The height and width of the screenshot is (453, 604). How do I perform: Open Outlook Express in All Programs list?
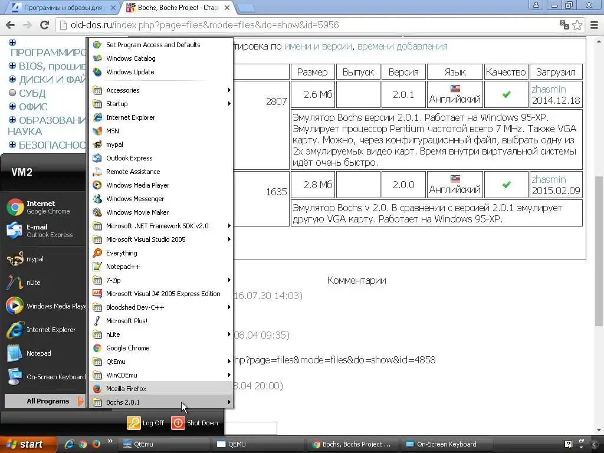point(161,158)
